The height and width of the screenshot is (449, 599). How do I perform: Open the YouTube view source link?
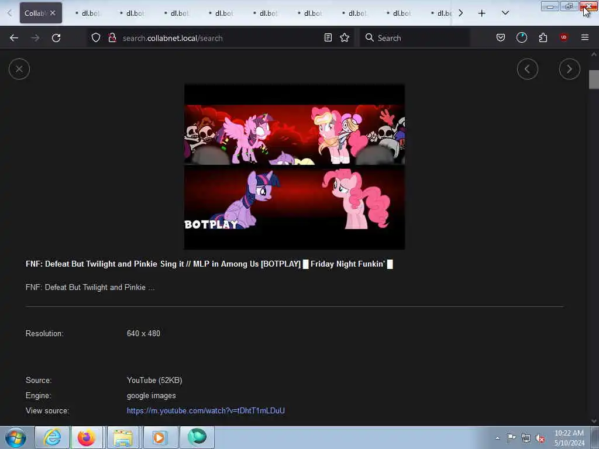(205, 411)
